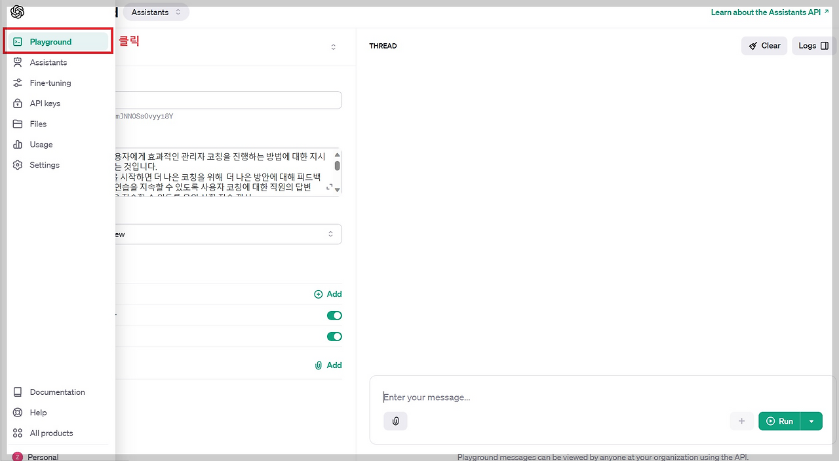Click the paperclip attachment icon in the message box

[x=395, y=421]
